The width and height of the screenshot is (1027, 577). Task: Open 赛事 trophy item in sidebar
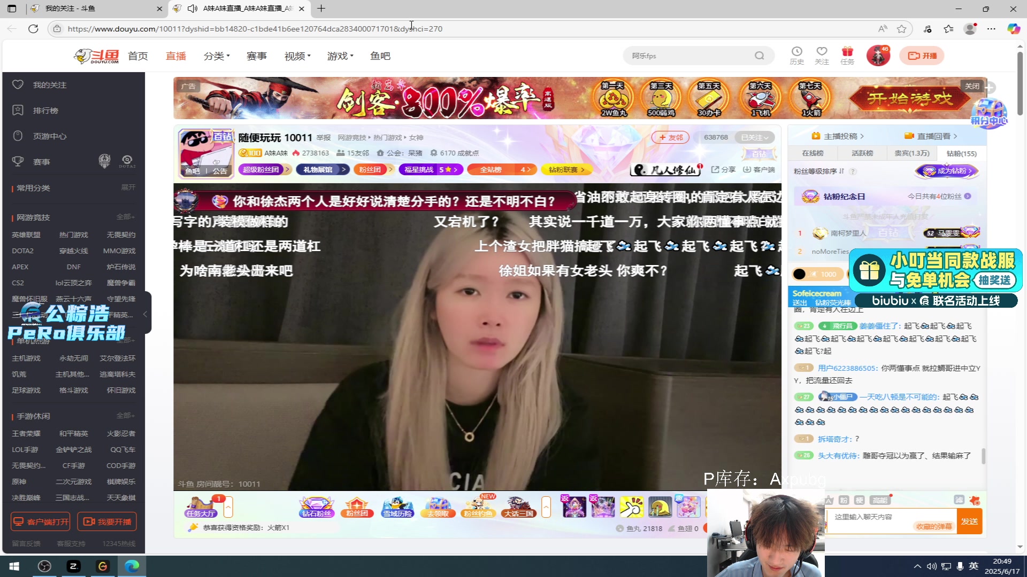[32, 162]
